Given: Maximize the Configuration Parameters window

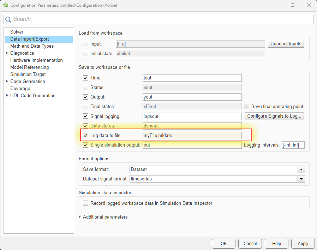Looking at the screenshot, I should [x=293, y=5].
